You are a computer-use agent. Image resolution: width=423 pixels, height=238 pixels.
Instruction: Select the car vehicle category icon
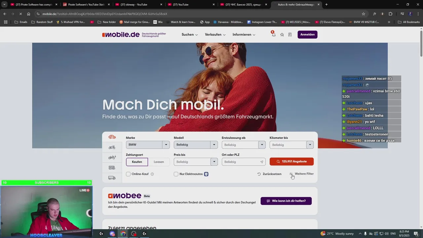pos(112,137)
